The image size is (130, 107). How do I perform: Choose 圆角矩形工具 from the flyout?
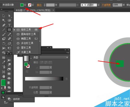pyautogui.click(x=26, y=34)
